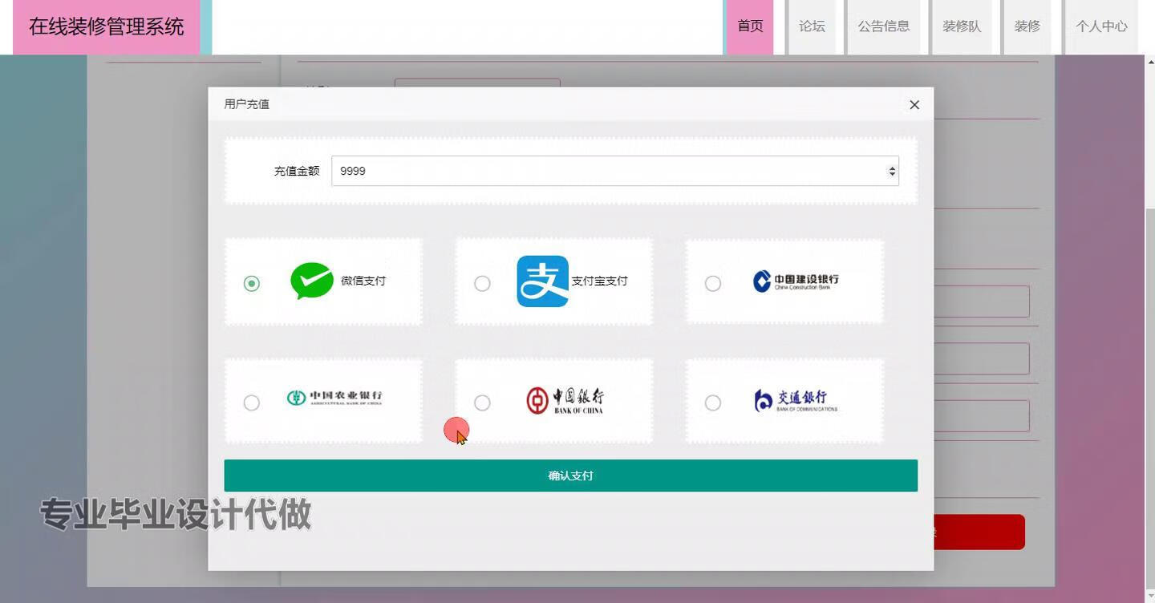This screenshot has width=1155, height=603.
Task: Click the 充值金额 amount input field
Action: coord(615,171)
